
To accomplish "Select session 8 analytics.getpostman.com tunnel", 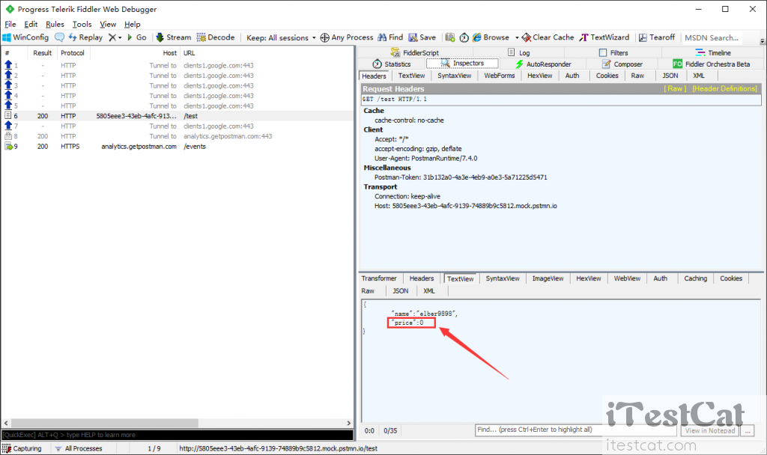I will point(177,136).
